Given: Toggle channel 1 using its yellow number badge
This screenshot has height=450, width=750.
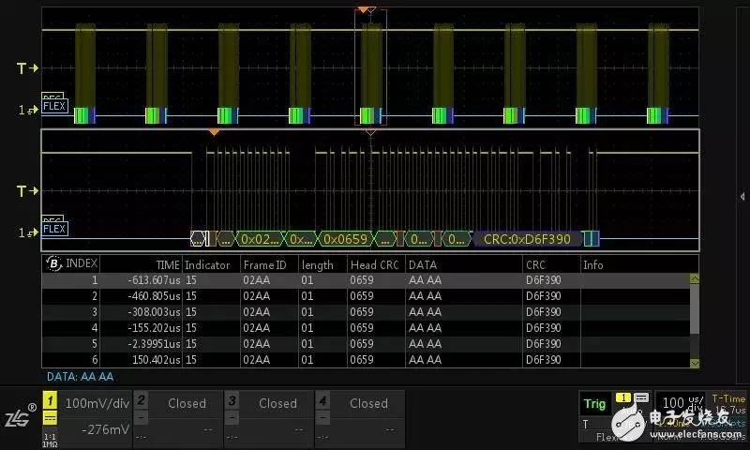Looking at the screenshot, I should coord(51,400).
